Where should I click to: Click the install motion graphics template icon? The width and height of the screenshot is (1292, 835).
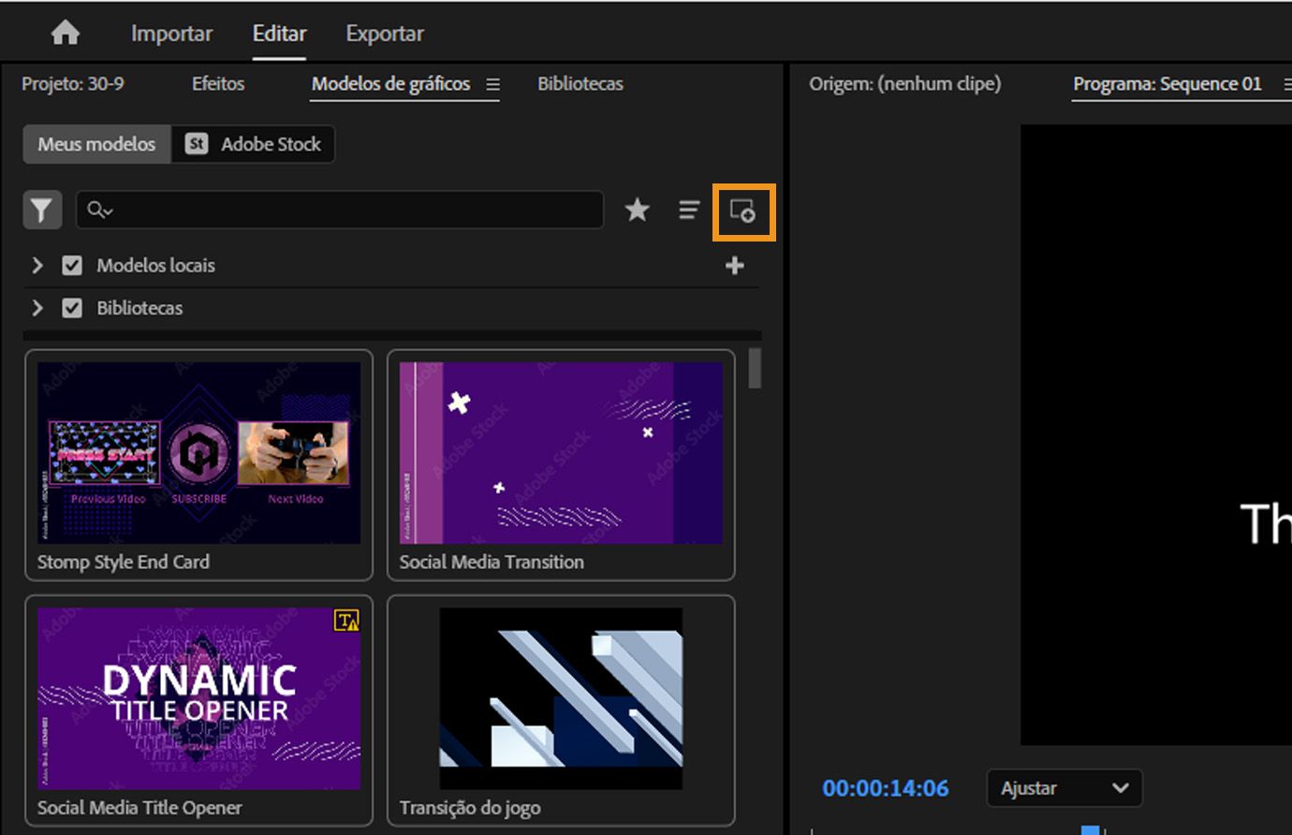point(742,212)
